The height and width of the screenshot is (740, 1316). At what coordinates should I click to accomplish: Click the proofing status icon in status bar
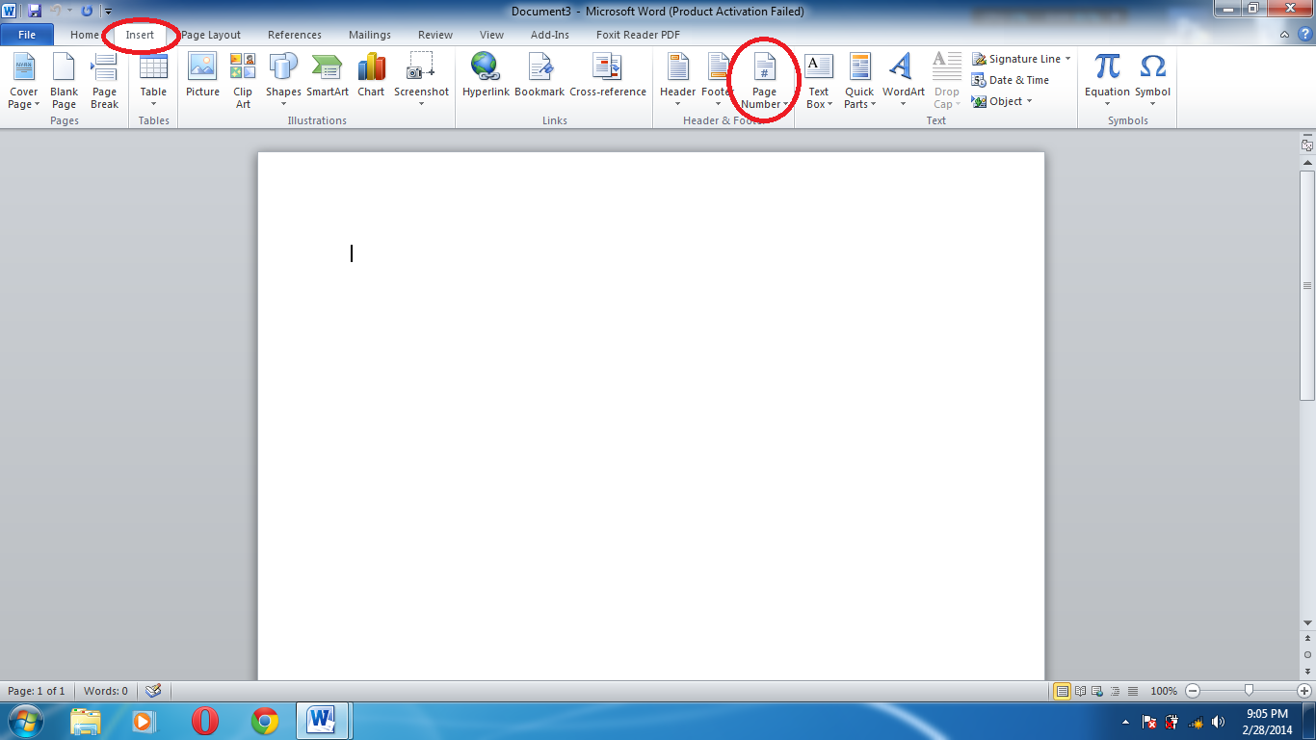[x=152, y=691]
